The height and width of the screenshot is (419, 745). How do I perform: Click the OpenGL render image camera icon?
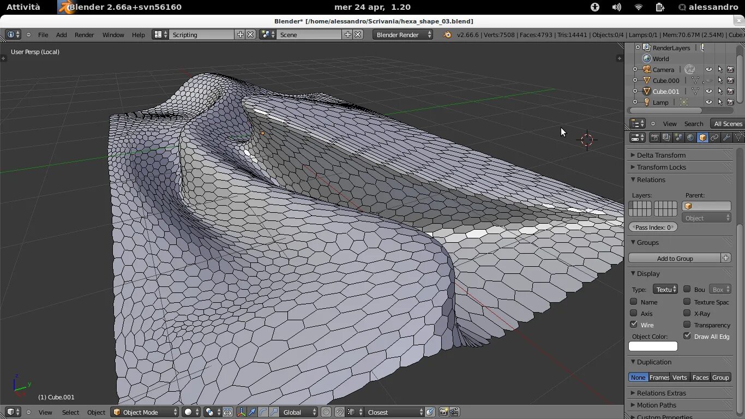[x=443, y=412]
